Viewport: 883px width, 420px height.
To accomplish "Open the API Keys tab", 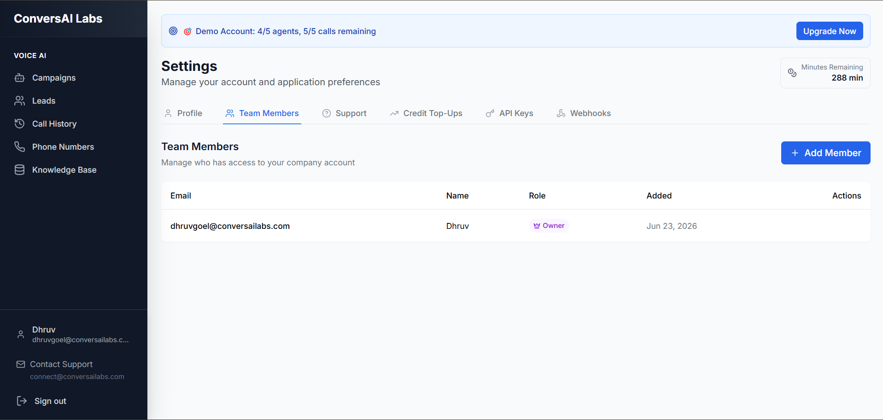I will 509,113.
